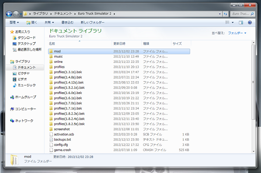Select the game.crash file name
The image size is (261, 173).
click(x=62, y=150)
